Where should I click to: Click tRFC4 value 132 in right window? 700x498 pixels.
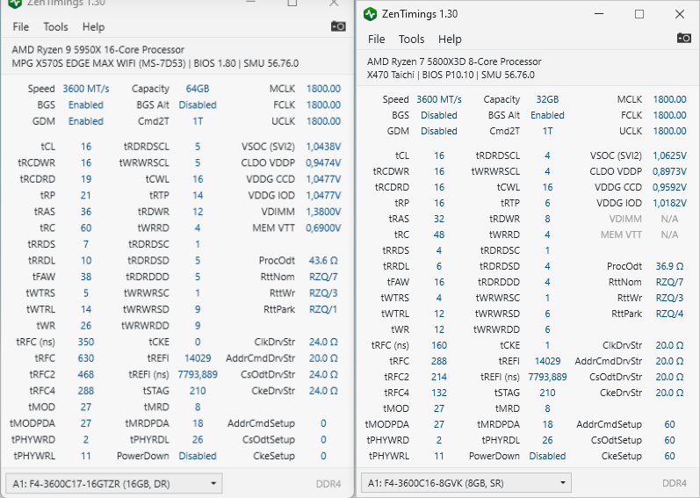pyautogui.click(x=439, y=393)
